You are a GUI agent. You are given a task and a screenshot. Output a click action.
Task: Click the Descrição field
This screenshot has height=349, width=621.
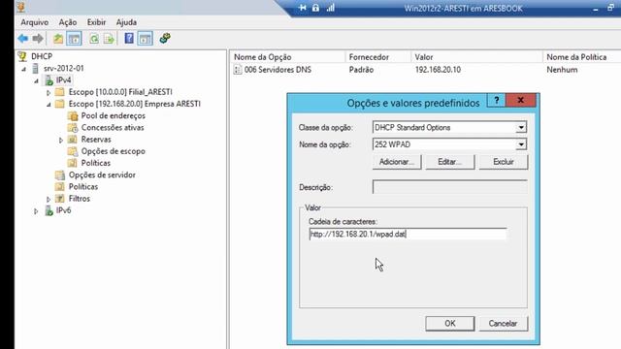pyautogui.click(x=449, y=187)
